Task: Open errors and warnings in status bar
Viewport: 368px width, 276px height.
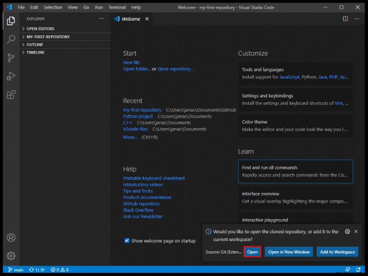Action: click(x=60, y=270)
